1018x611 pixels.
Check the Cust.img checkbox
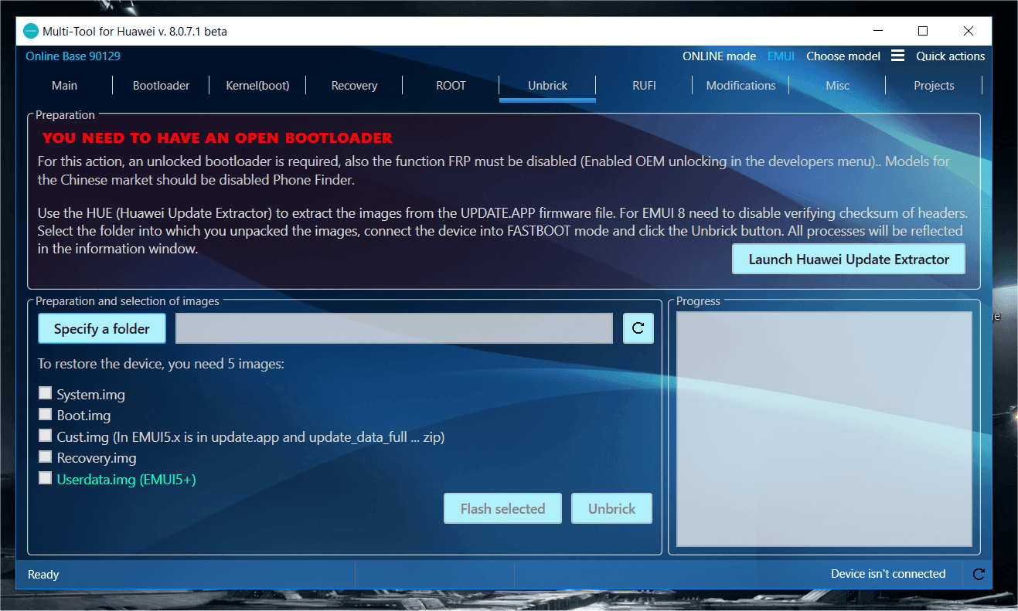(46, 436)
